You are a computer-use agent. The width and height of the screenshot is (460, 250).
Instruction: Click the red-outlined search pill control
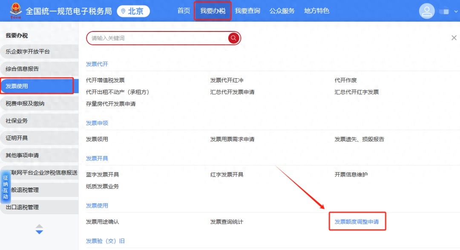[x=164, y=38]
